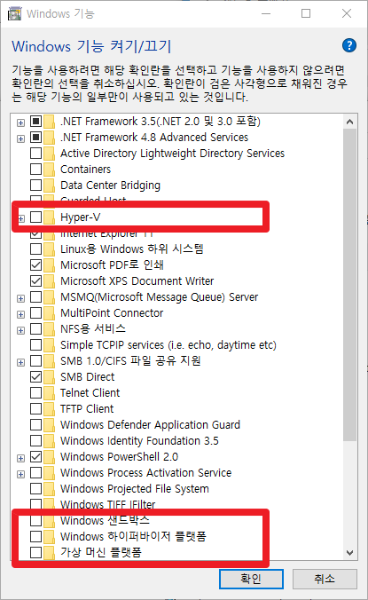
Task: Uncheck Microsoft XPS Document Writer checkbox
Action: click(36, 280)
